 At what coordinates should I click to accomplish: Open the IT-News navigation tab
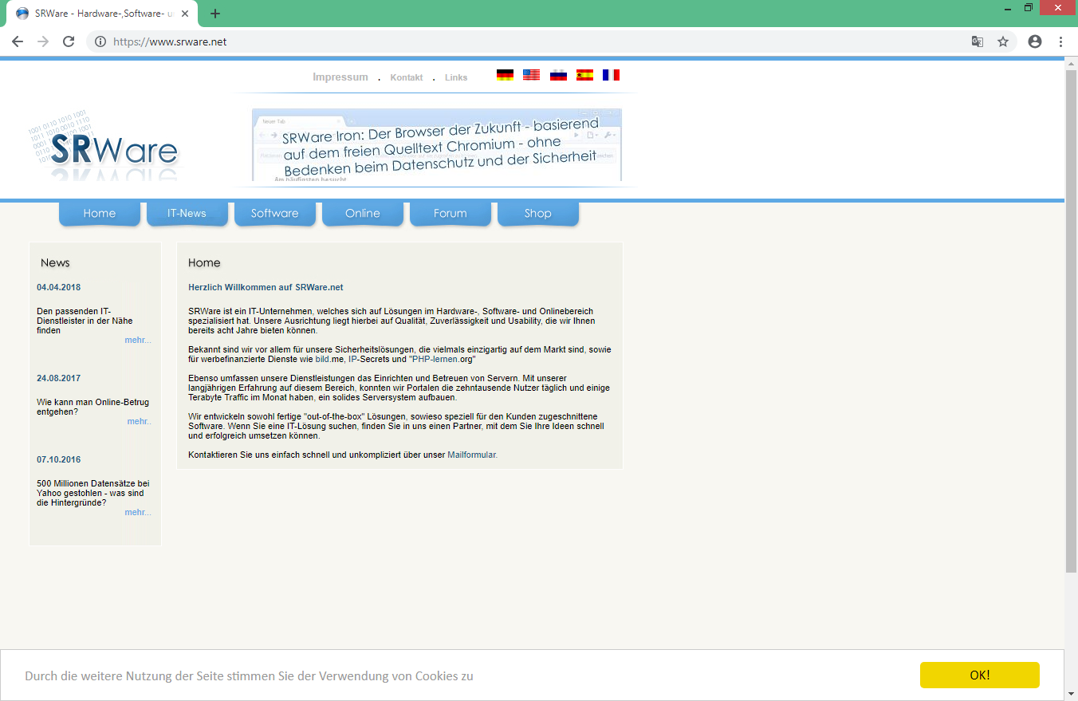click(x=187, y=213)
